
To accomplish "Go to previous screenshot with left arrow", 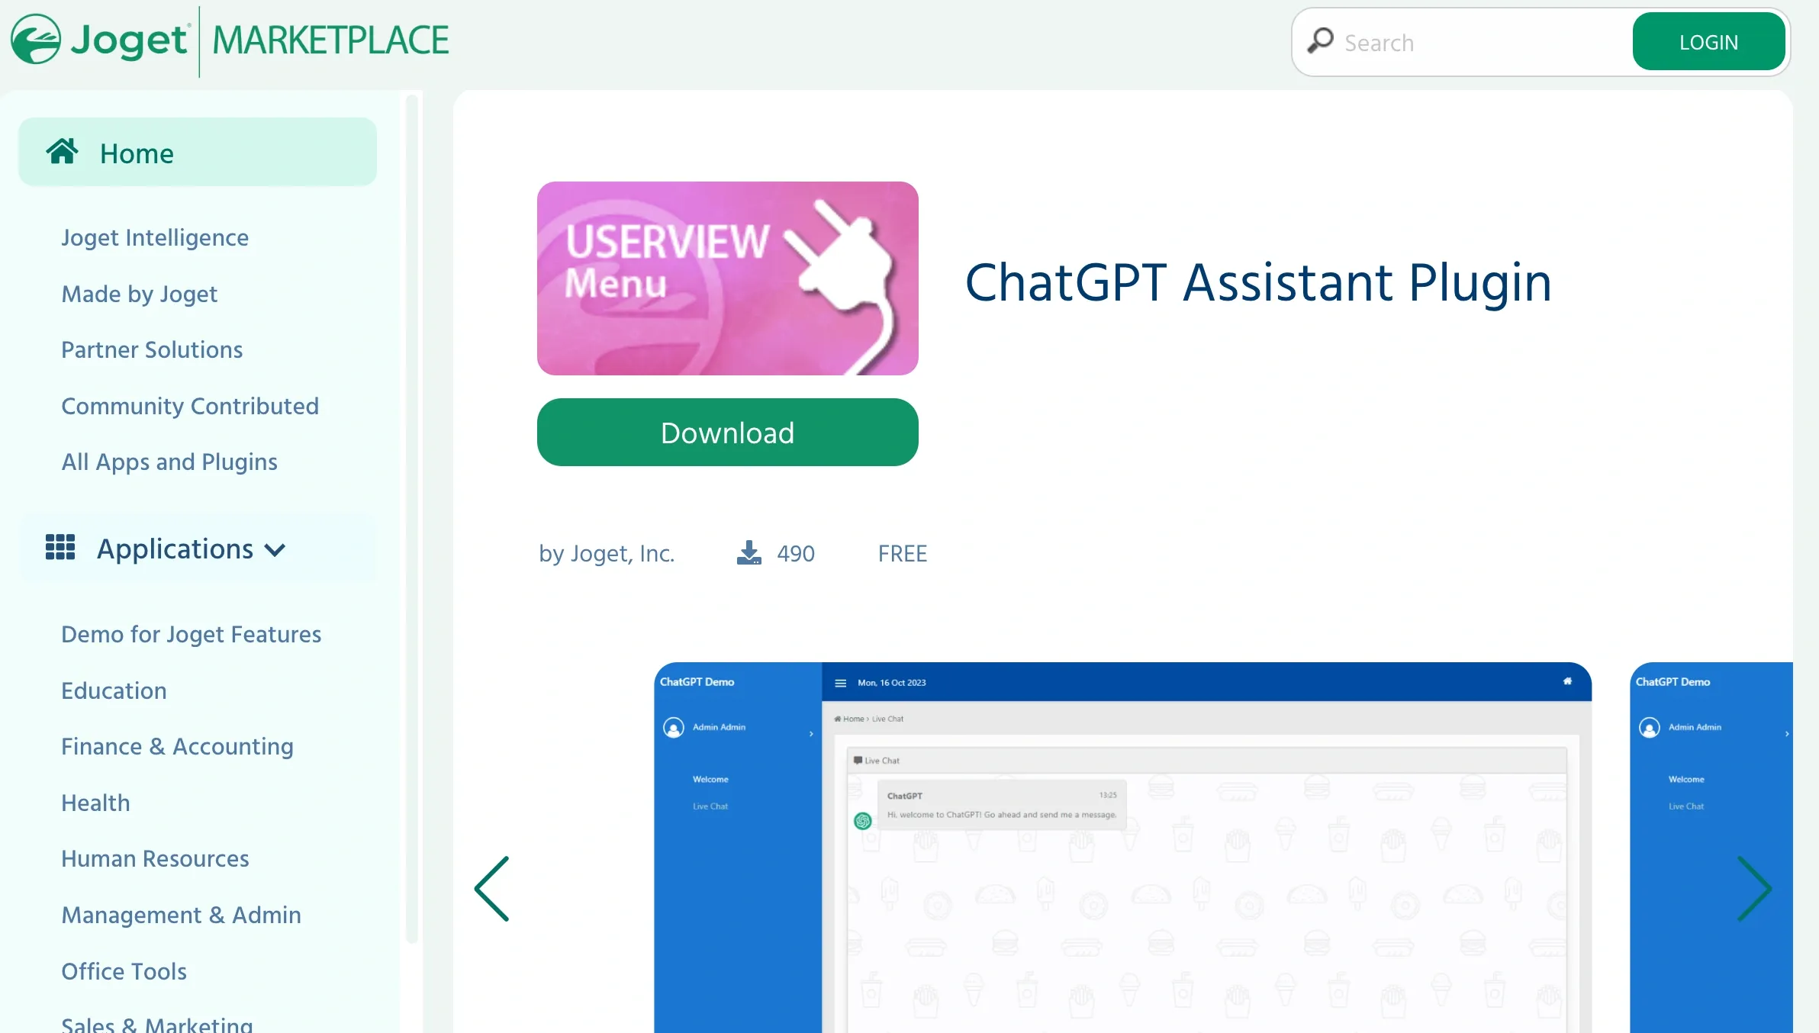I will pyautogui.click(x=492, y=888).
